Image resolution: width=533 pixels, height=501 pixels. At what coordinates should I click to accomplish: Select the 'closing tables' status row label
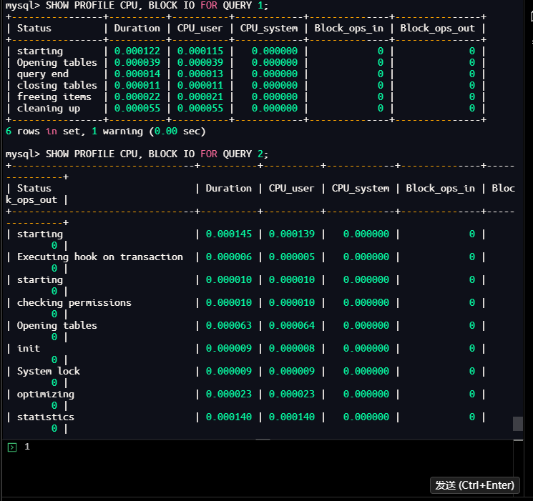[57, 85]
